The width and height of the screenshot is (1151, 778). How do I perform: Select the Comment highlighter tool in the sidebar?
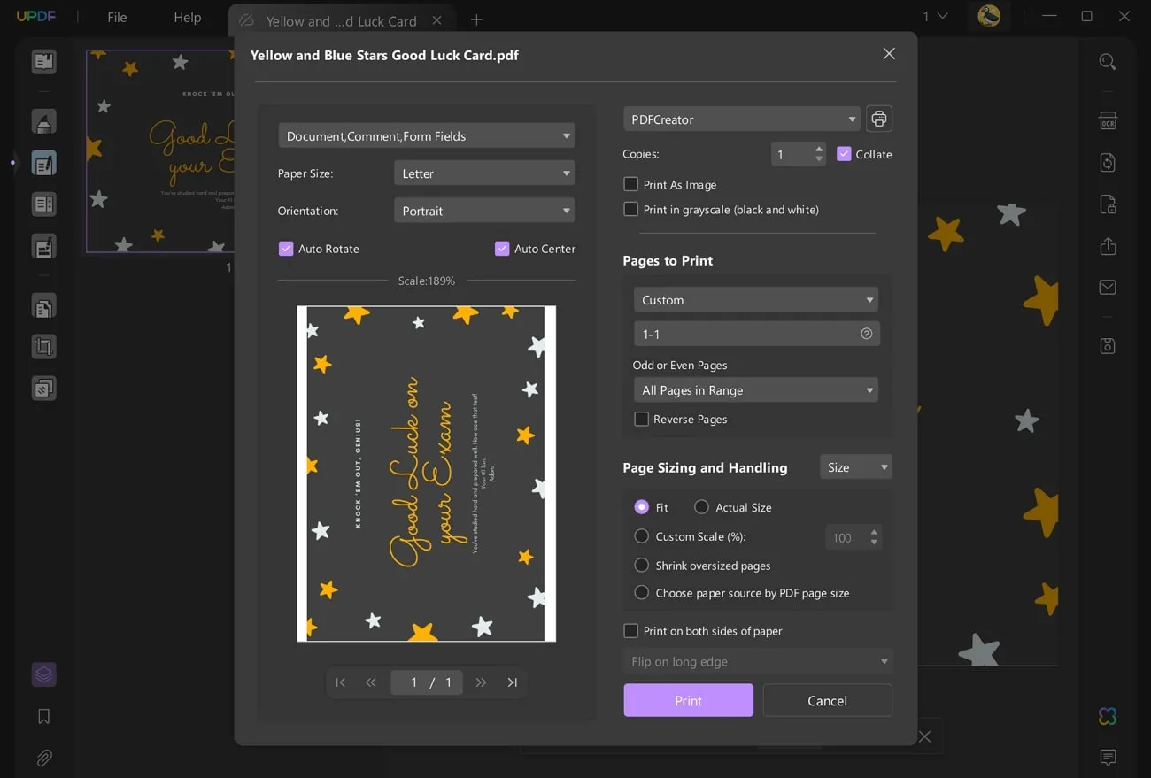coord(43,121)
